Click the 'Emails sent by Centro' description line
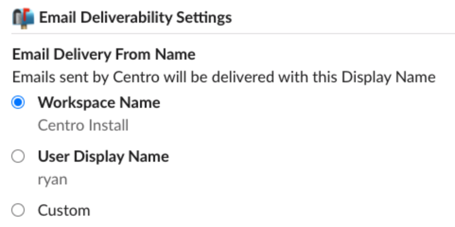Viewport: 455px width, 227px height. (224, 77)
